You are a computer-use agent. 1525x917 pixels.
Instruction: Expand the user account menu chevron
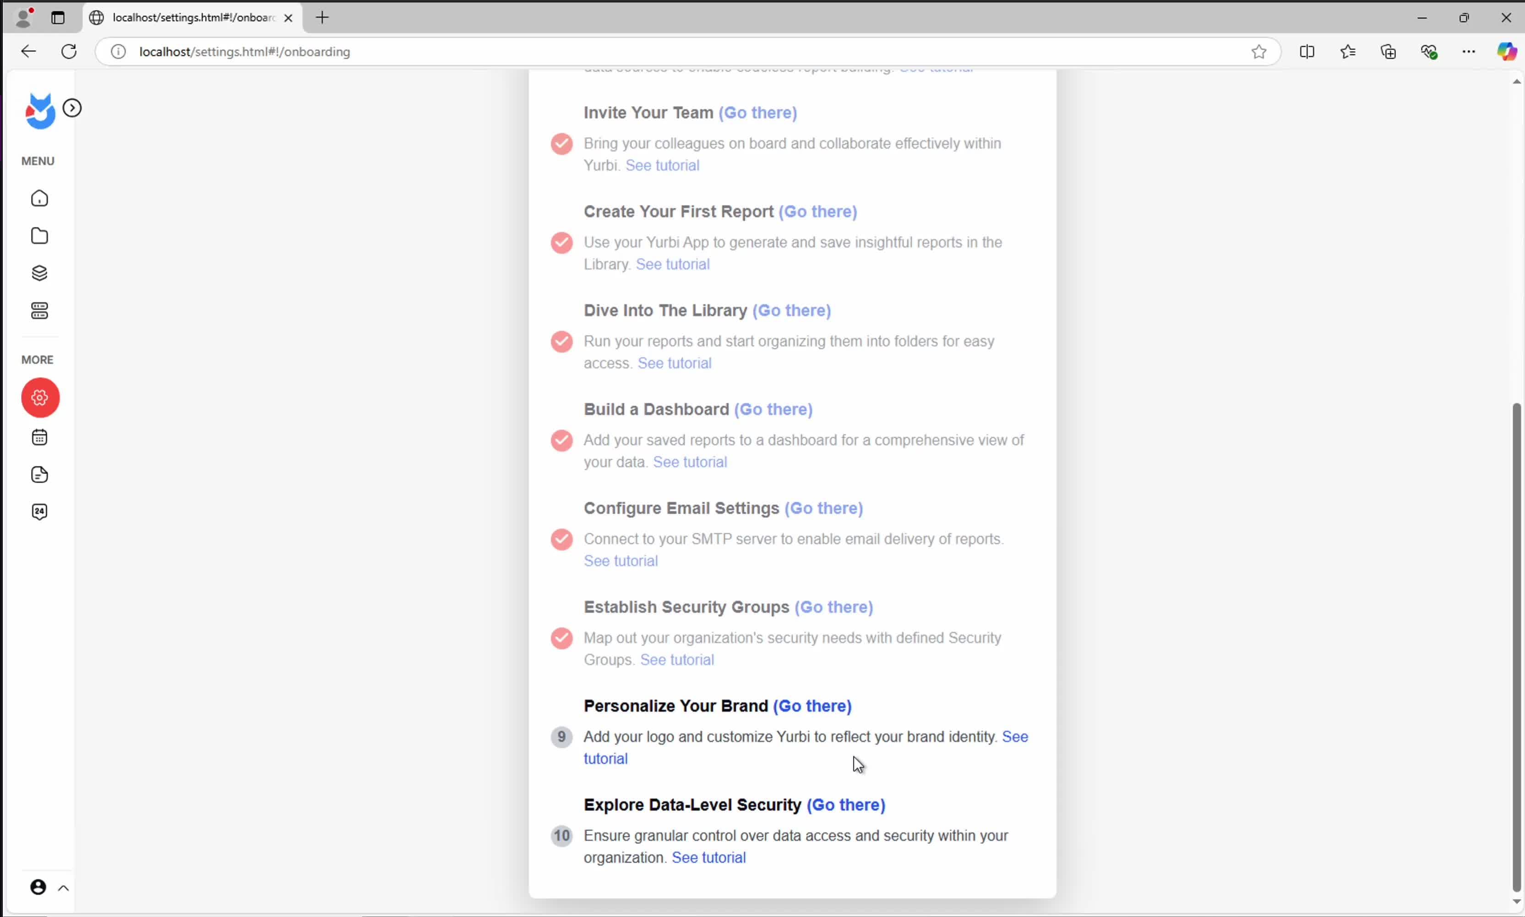(63, 888)
